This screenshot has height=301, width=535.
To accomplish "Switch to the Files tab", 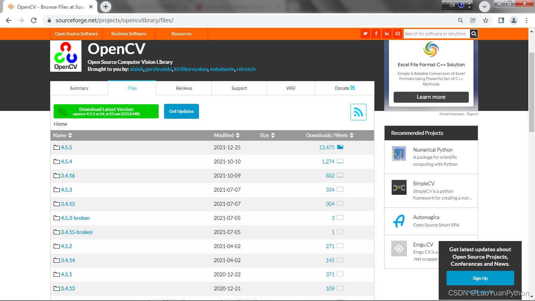I will [132, 88].
